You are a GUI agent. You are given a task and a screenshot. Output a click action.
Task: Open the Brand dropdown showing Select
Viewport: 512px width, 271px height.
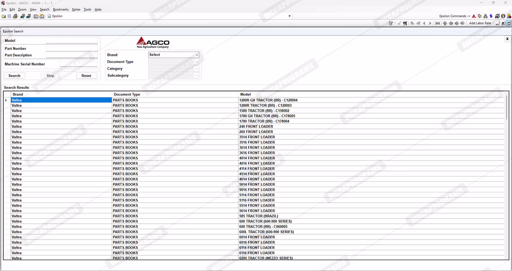(174, 55)
